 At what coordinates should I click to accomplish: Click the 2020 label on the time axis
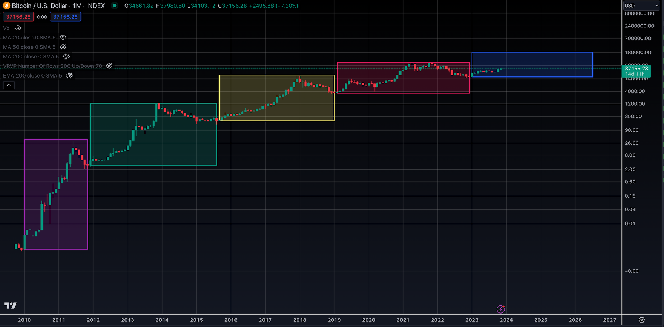coord(369,320)
